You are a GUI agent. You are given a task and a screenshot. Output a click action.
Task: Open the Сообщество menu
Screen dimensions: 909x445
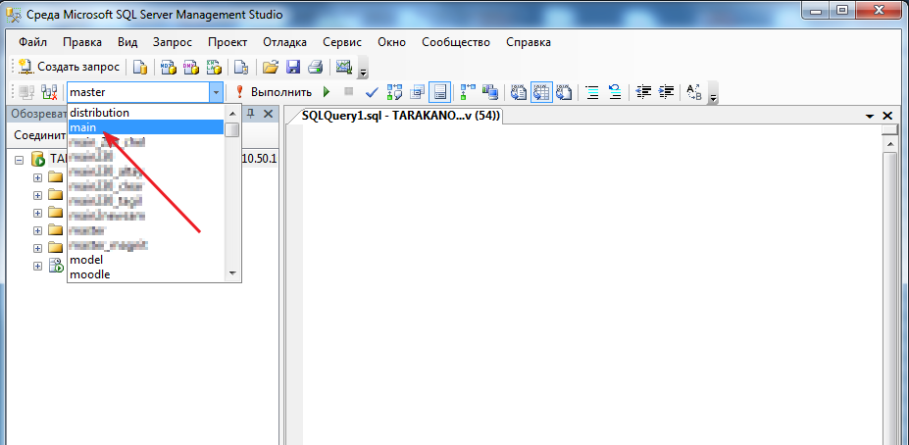click(x=456, y=42)
